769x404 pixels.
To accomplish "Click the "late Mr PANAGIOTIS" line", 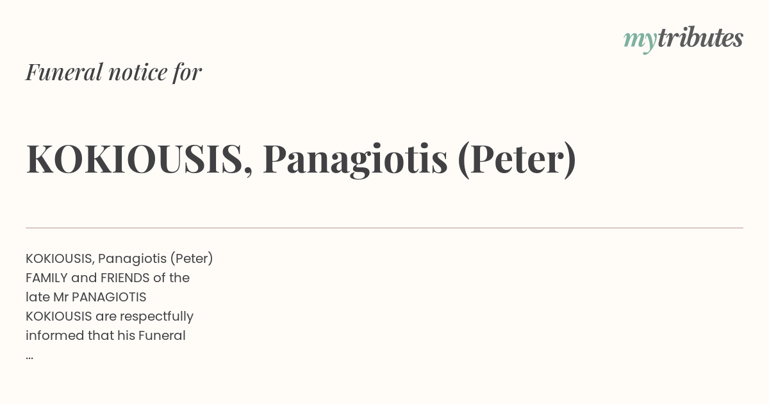I will (86, 297).
